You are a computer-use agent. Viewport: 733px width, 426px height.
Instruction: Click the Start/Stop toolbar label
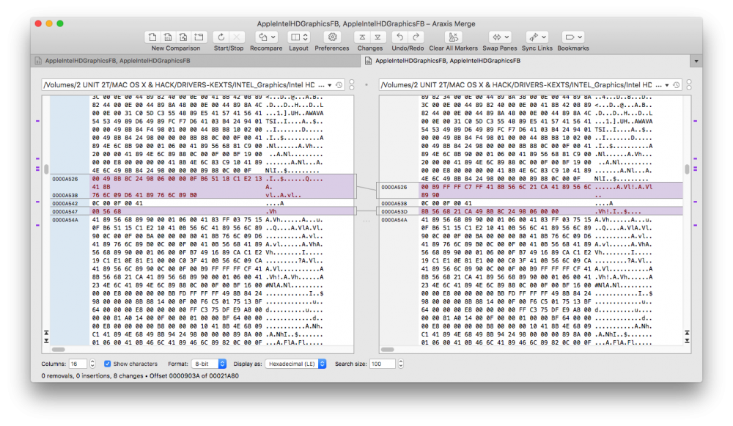pyautogui.click(x=229, y=48)
